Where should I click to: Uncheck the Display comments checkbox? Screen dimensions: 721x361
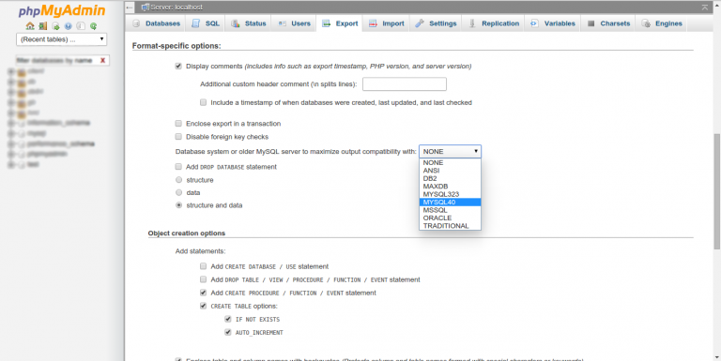178,67
